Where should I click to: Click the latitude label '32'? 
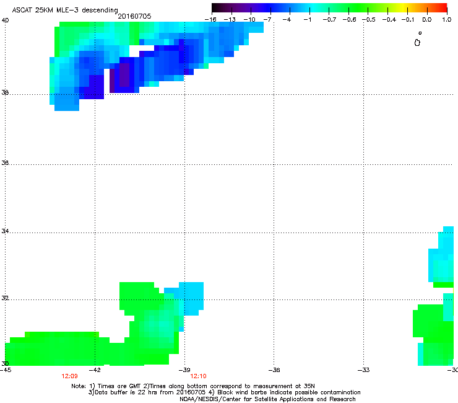(5, 298)
